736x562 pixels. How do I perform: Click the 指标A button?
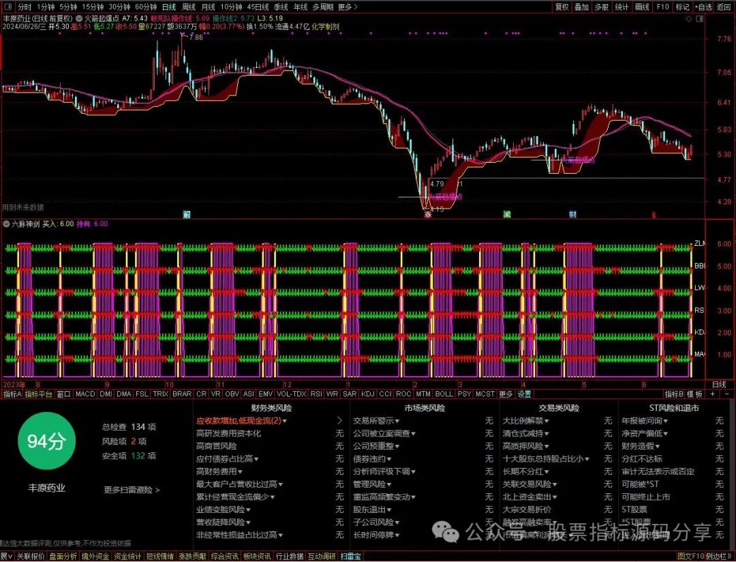pos(12,394)
